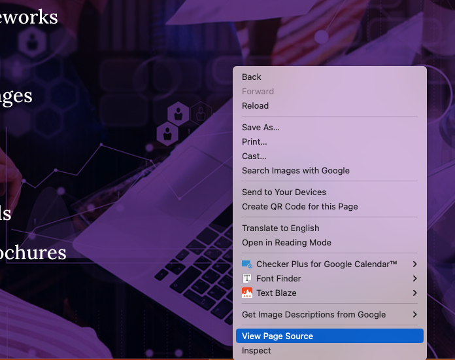Viewport: 455px width, 360px height.
Task: Open in Reading Mode
Action: 286,243
